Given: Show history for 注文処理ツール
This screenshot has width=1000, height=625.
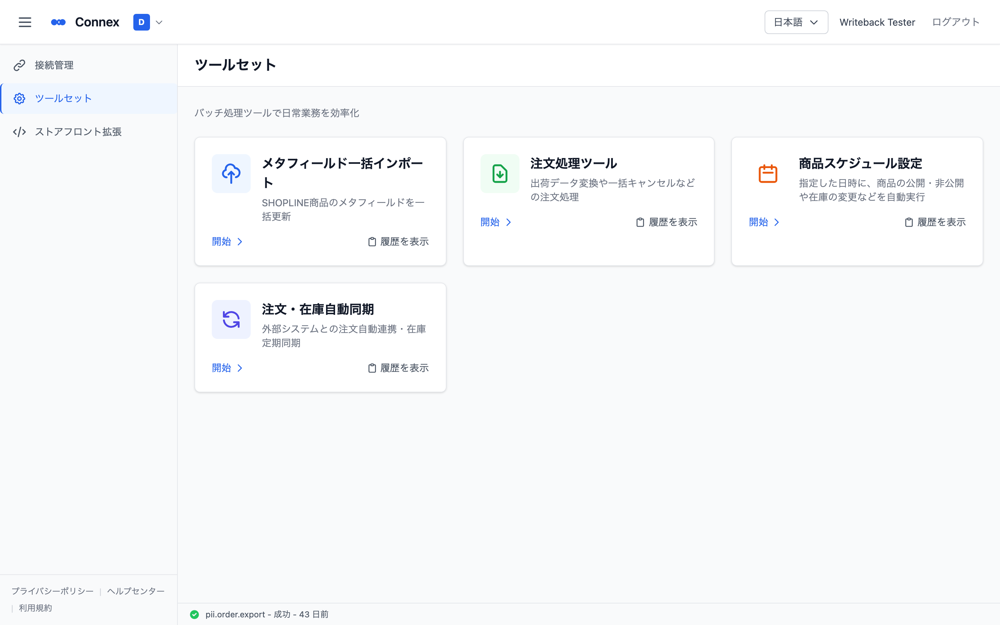Looking at the screenshot, I should [x=667, y=222].
